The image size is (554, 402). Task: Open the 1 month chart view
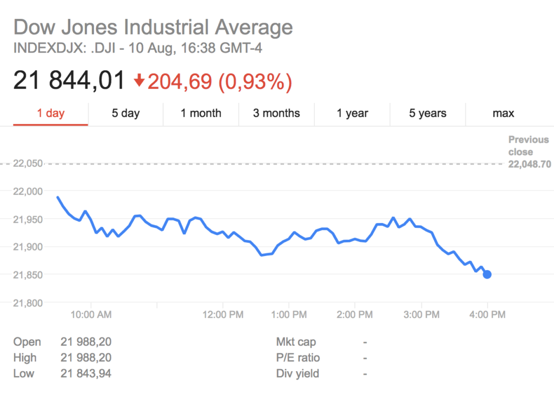point(201,113)
